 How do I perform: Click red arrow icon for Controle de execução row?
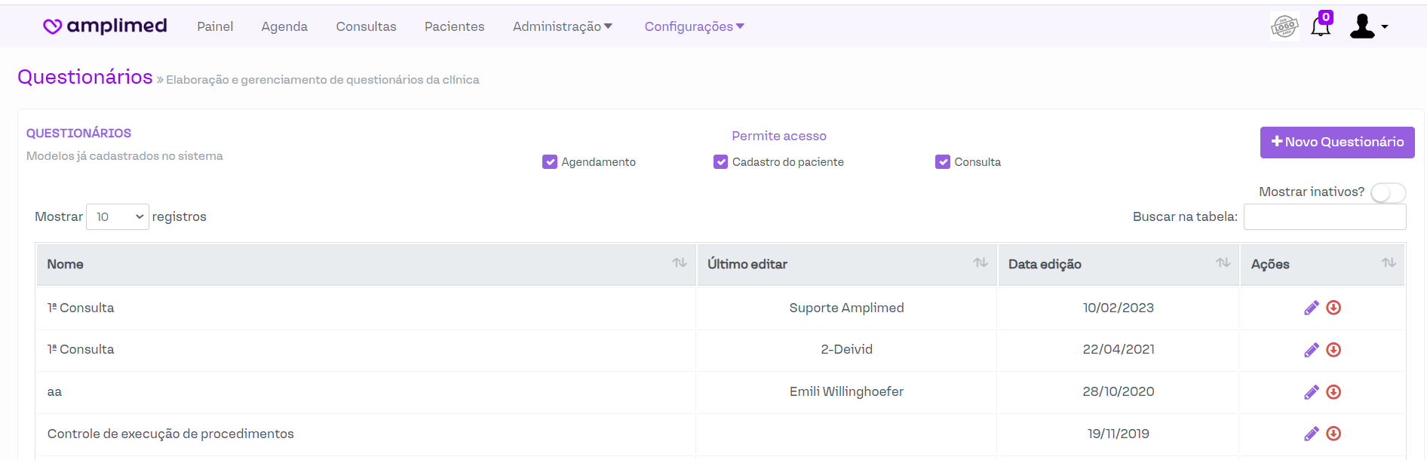point(1333,434)
